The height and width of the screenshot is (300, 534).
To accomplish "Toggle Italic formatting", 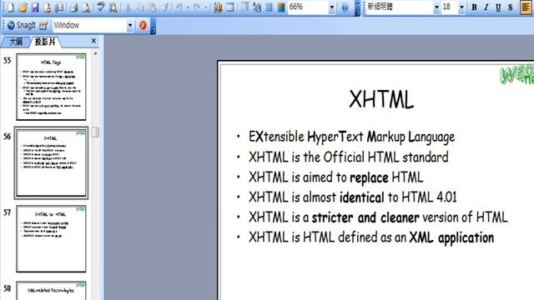I will (x=486, y=7).
